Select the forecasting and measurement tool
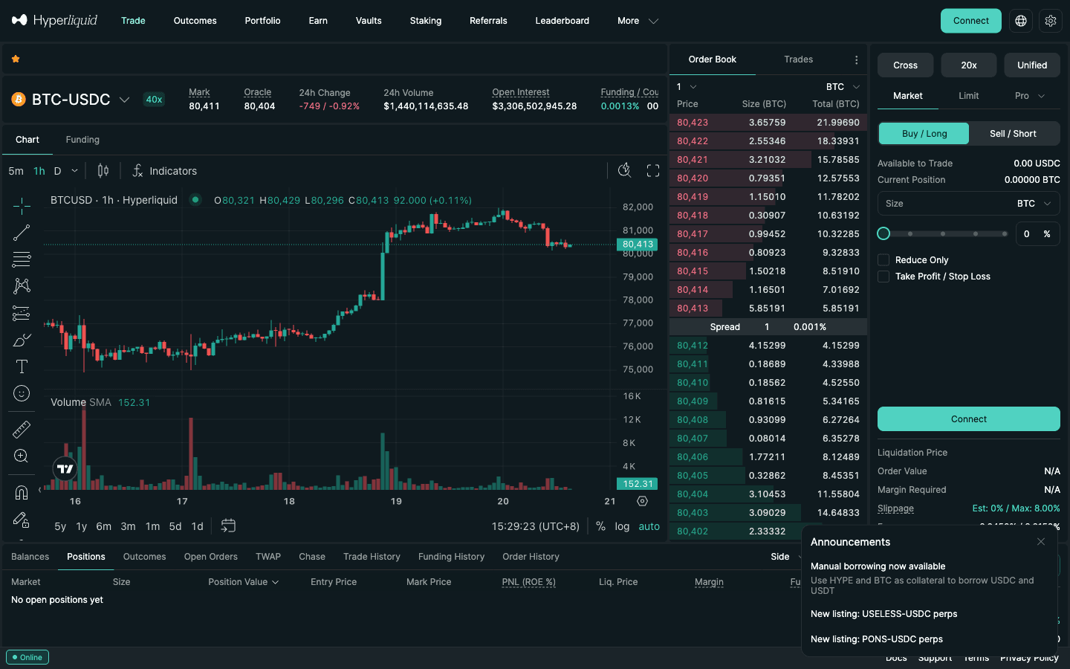The width and height of the screenshot is (1070, 669). 22,313
